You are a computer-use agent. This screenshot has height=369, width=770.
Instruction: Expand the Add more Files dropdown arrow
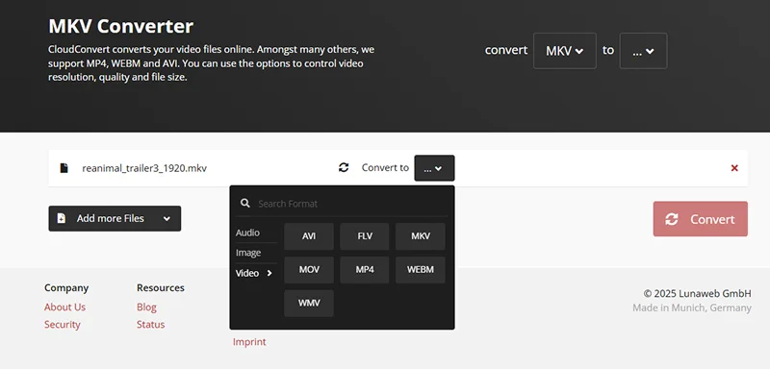click(x=167, y=218)
